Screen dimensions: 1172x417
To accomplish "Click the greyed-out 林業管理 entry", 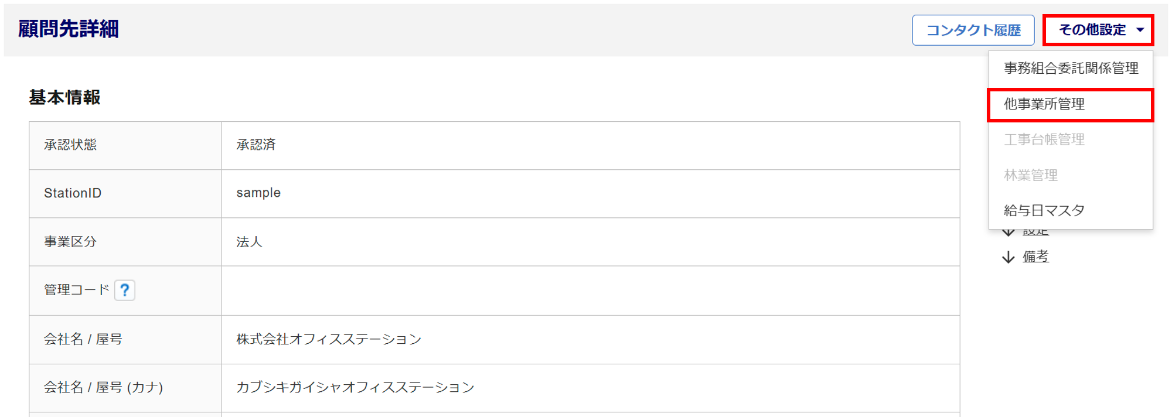I will click(1031, 175).
